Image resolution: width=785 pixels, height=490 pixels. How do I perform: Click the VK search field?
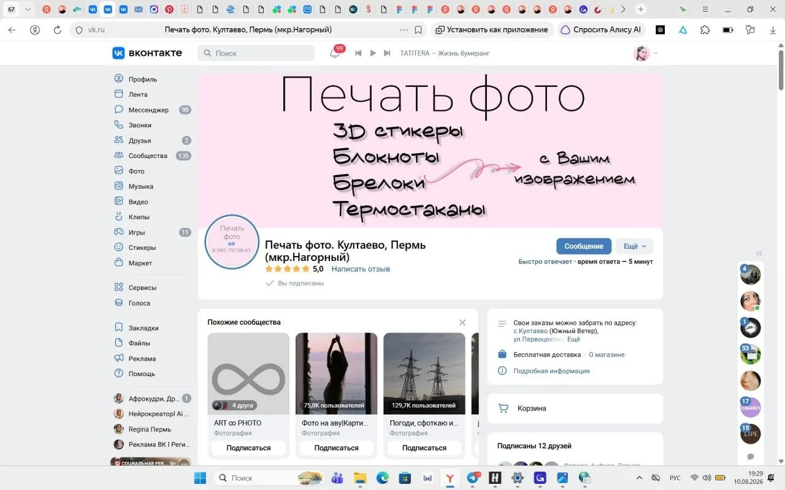point(256,53)
